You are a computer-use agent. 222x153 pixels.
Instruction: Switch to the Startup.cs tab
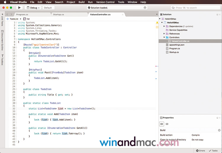click(x=58, y=14)
